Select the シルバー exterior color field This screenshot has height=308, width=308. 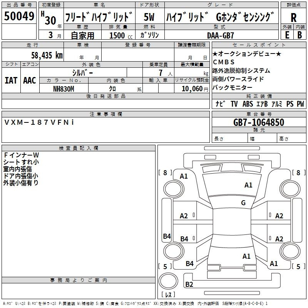pos(82,73)
